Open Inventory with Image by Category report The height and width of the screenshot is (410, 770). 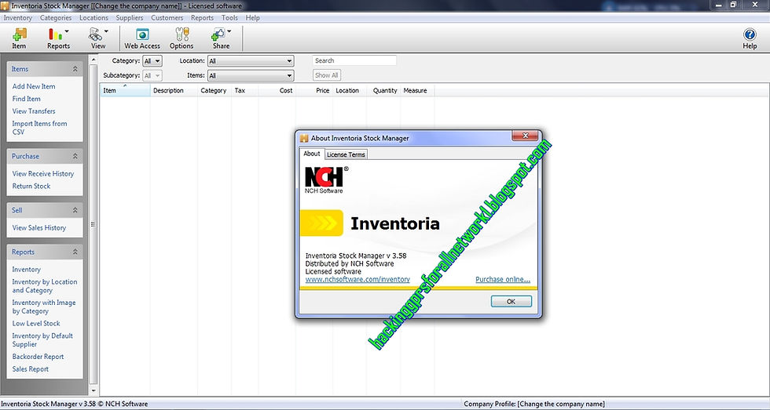coord(44,307)
